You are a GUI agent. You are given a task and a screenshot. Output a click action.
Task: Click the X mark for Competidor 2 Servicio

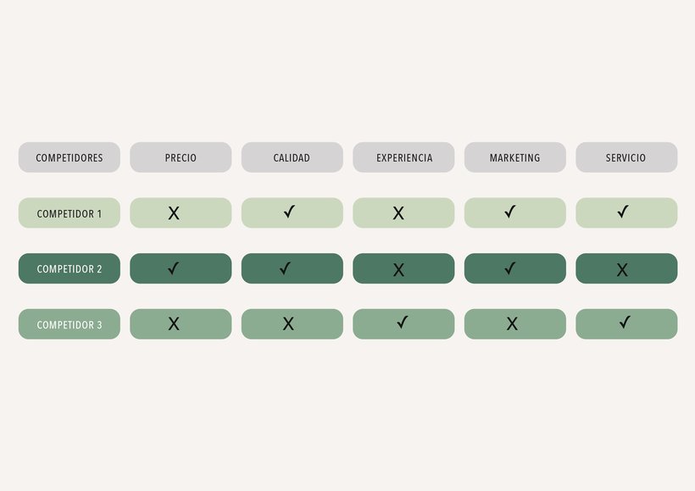click(x=622, y=270)
